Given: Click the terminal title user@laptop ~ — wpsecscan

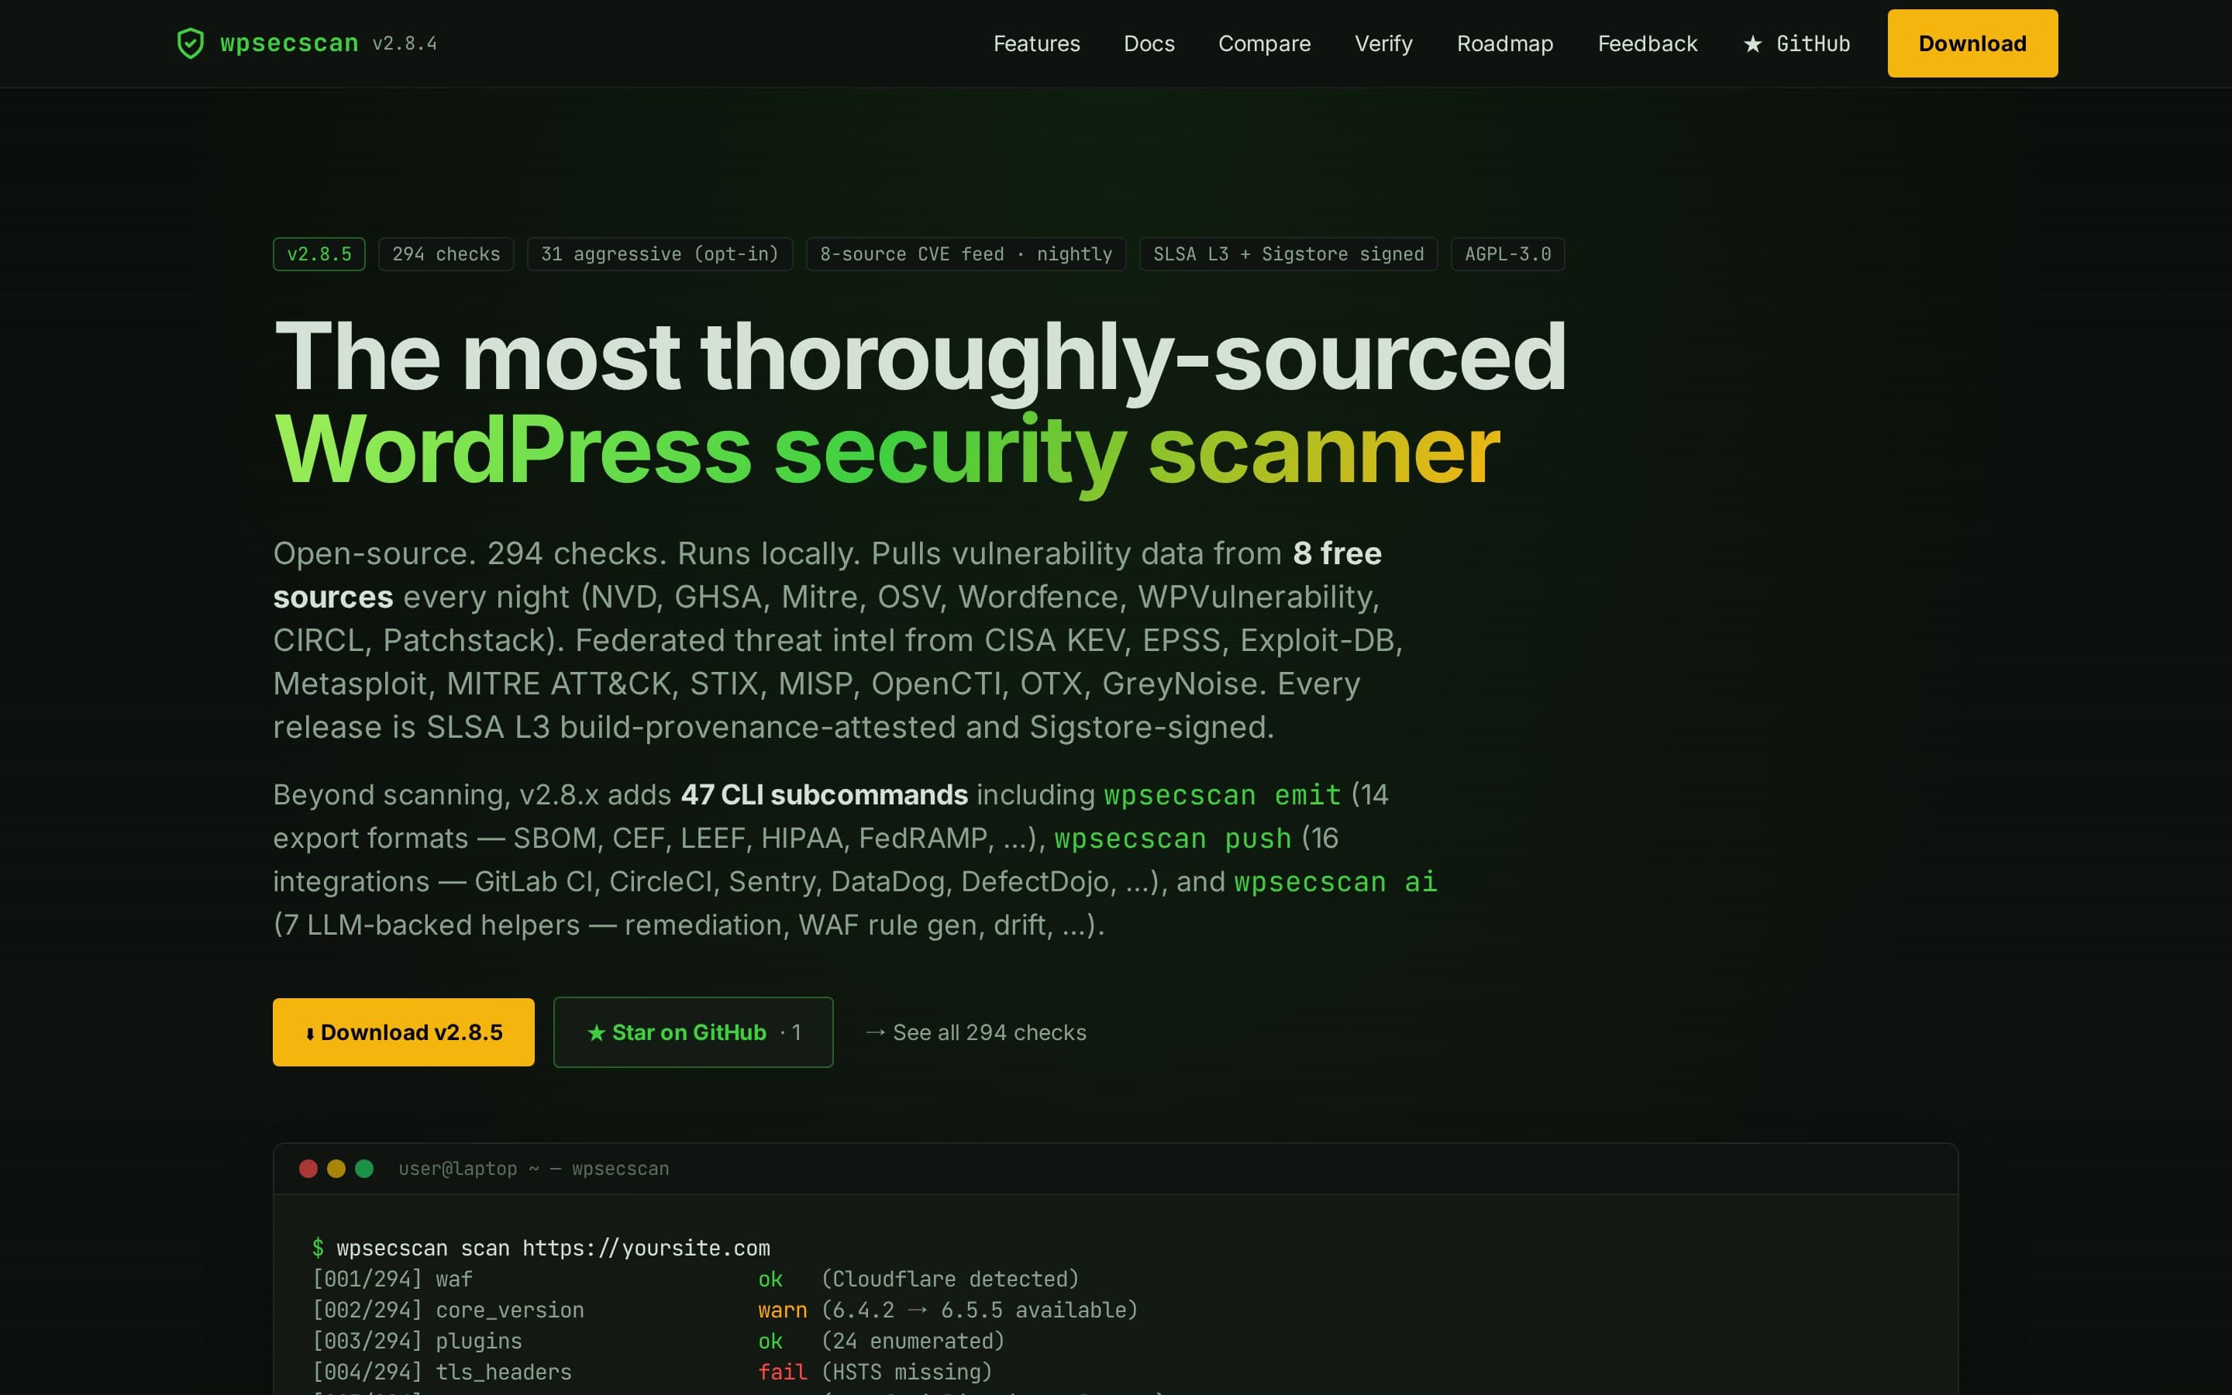Looking at the screenshot, I should 534,1169.
